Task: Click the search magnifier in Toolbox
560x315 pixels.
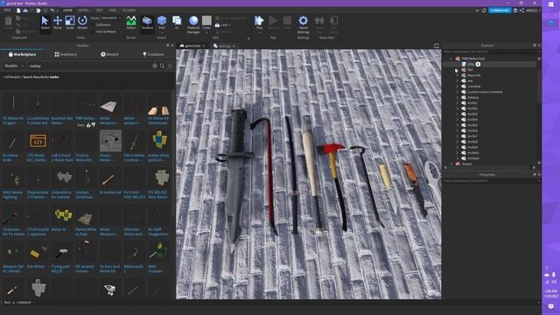Action: 162,66
